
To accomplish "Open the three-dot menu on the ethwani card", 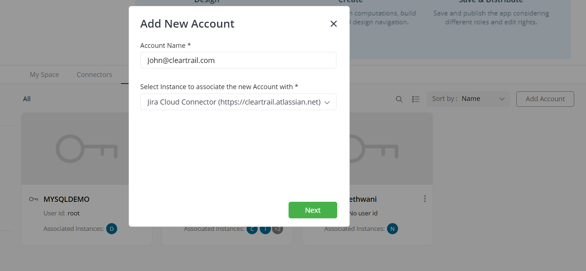I will [x=425, y=199].
